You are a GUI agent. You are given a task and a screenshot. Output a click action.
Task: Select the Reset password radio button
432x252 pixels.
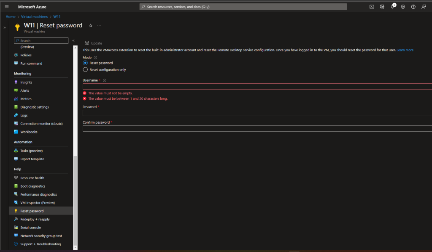point(85,63)
